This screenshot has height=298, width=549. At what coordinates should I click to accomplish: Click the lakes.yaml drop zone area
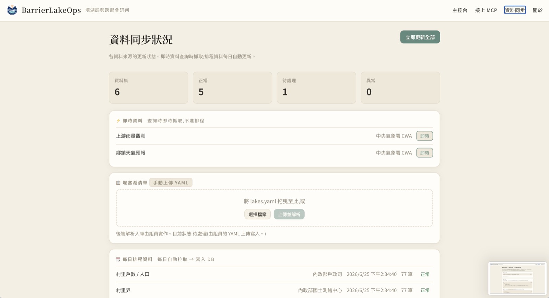(274, 208)
